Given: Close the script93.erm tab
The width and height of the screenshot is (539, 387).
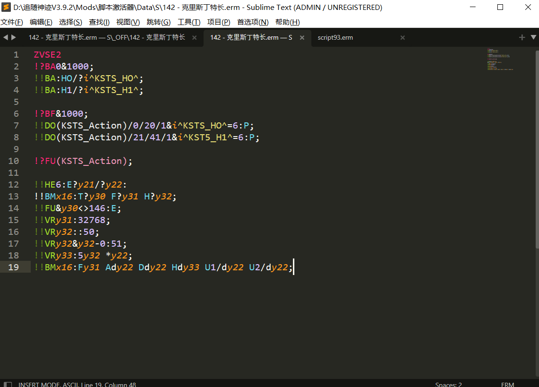Looking at the screenshot, I should point(402,37).
